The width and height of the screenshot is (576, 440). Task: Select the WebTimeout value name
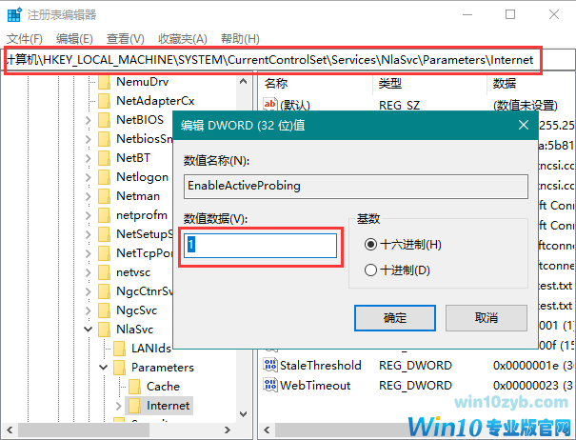[x=315, y=385]
